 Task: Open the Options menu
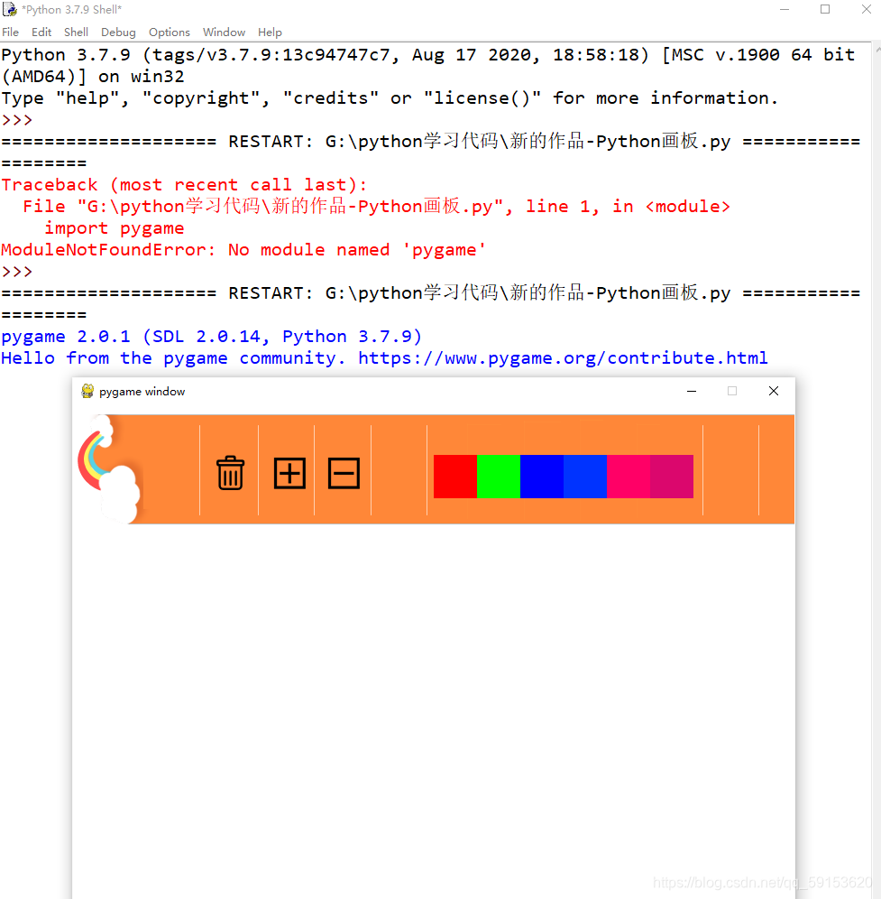(169, 32)
